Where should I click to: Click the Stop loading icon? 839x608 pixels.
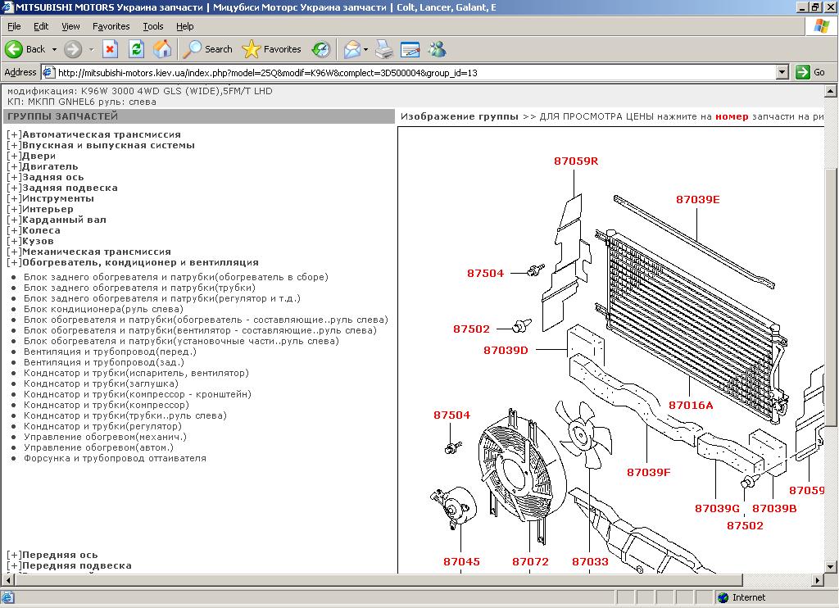[110, 49]
